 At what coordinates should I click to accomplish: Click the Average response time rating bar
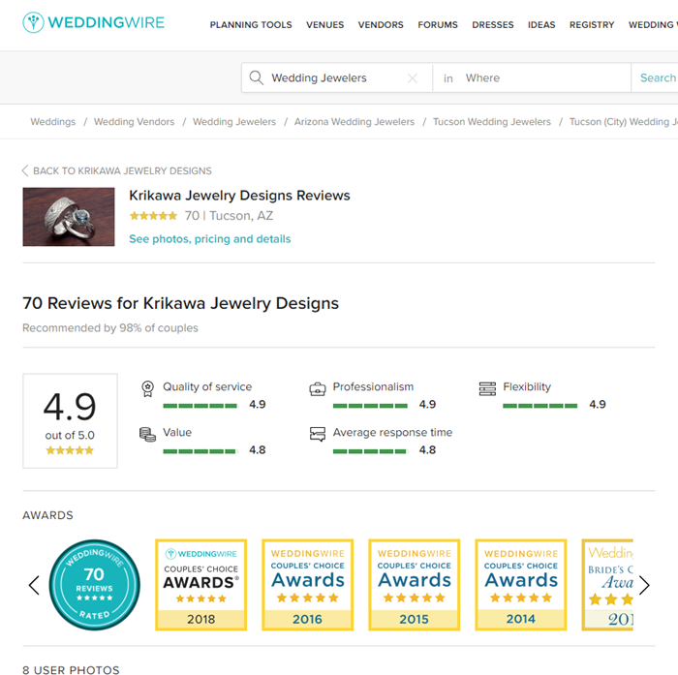click(x=370, y=451)
